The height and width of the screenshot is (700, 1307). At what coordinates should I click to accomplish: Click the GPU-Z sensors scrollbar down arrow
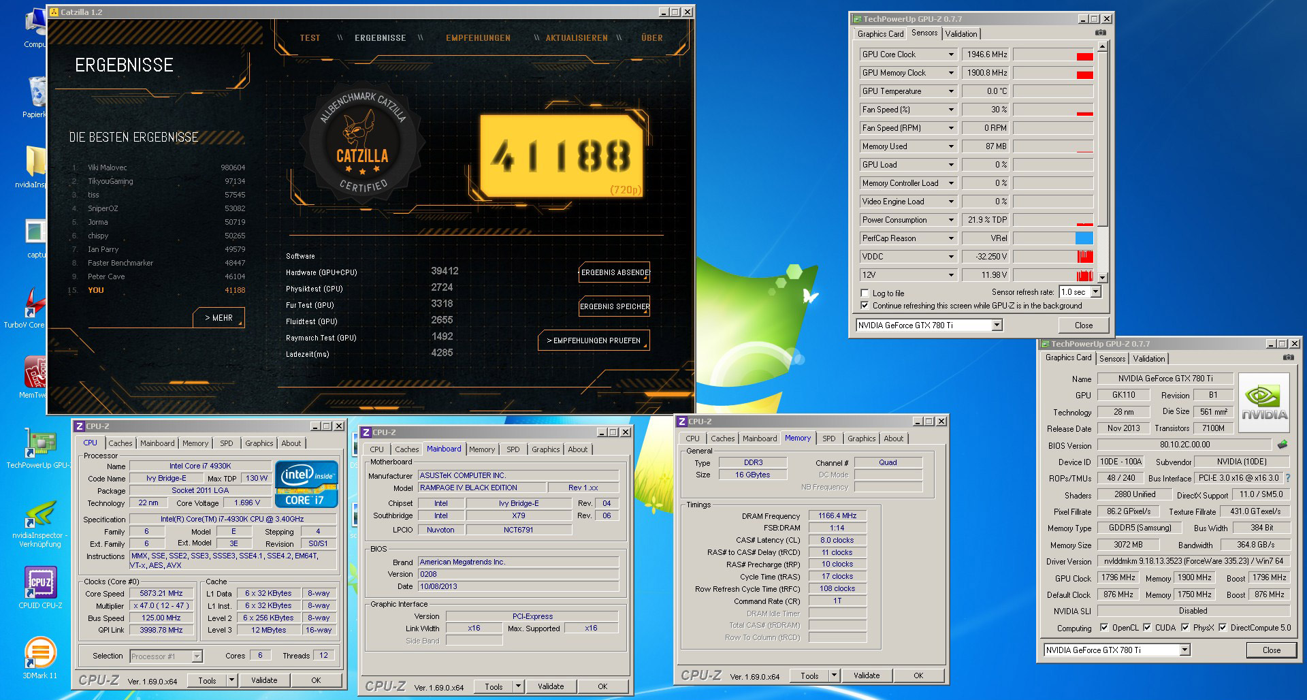tap(1103, 277)
